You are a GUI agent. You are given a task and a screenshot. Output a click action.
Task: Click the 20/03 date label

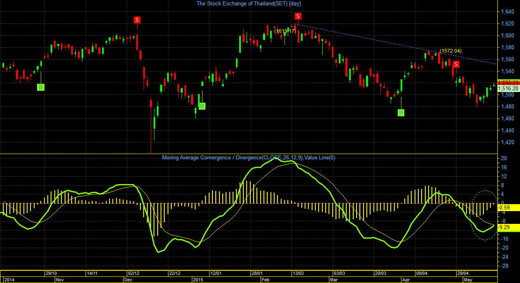380,273
